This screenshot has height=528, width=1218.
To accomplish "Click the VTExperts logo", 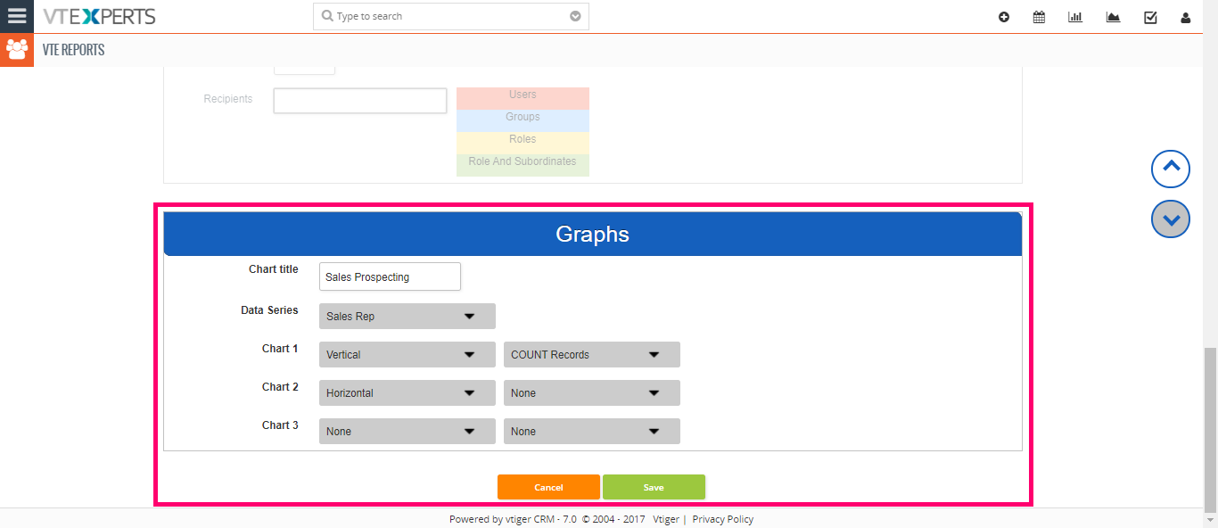I will point(99,16).
